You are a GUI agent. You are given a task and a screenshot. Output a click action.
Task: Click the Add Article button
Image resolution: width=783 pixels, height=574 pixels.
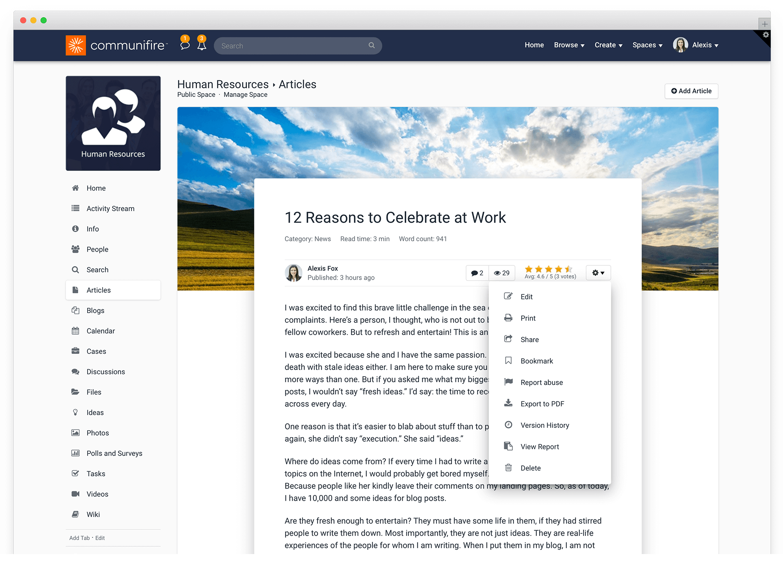tap(691, 91)
